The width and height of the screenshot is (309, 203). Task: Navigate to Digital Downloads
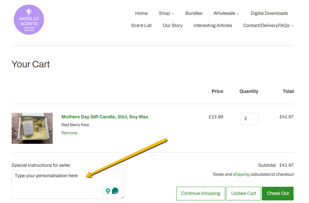(x=269, y=13)
